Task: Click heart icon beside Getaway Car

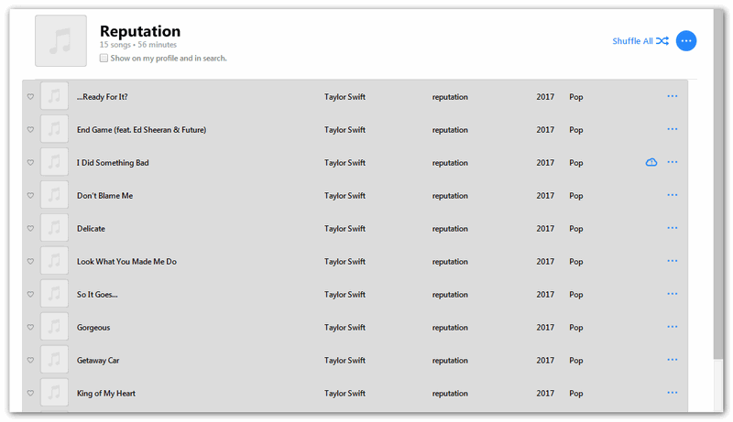Action: 30,360
